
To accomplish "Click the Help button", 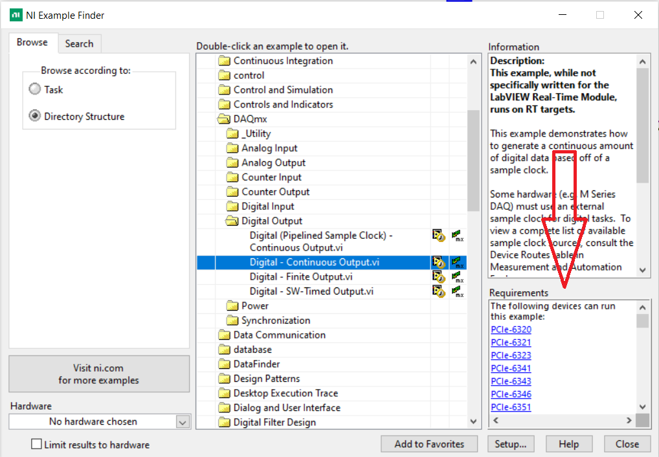I will (569, 445).
